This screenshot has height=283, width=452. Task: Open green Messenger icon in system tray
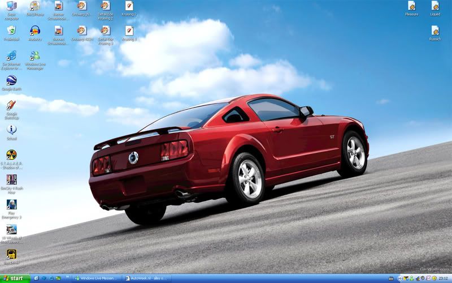[x=411, y=278]
